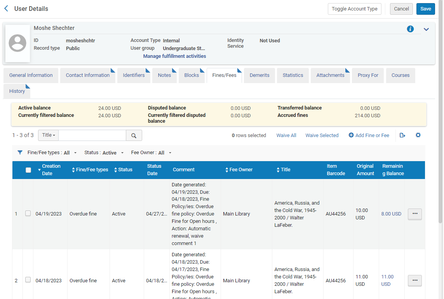This screenshot has width=444, height=299.
Task: Open row actions for 8.00 USD fine
Action: (x=414, y=214)
